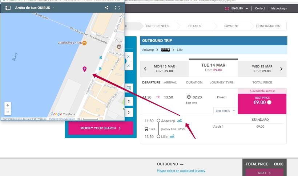
Task: Select the pink bus stop pin marker
Action: [x=85, y=69]
